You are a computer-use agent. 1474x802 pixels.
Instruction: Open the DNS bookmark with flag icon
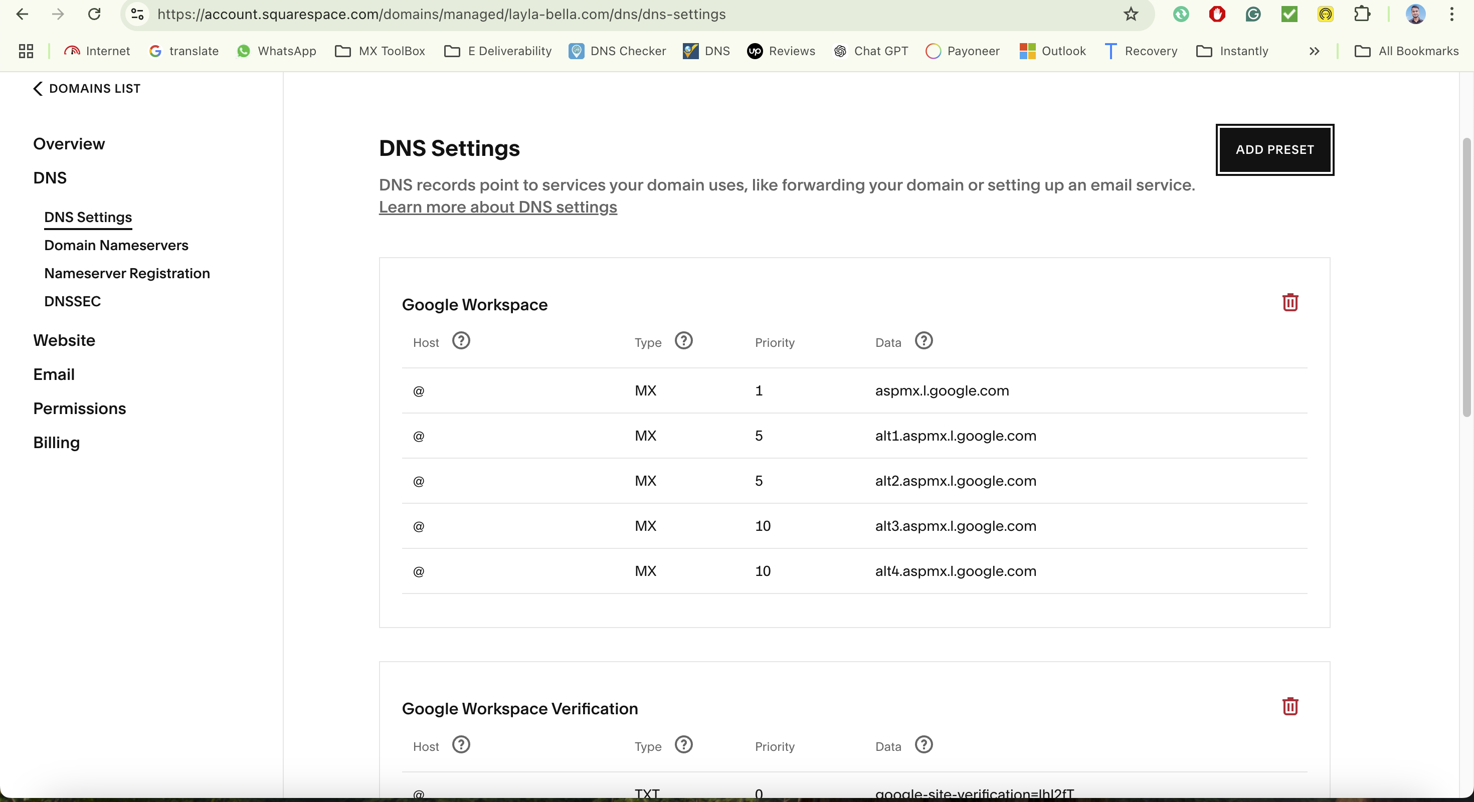click(706, 51)
